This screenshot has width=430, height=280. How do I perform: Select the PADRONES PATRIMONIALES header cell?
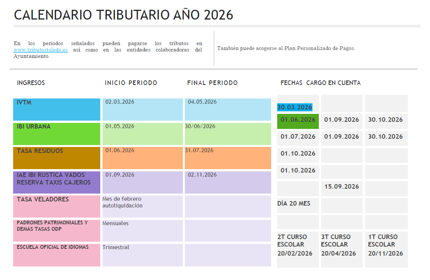tap(56, 230)
